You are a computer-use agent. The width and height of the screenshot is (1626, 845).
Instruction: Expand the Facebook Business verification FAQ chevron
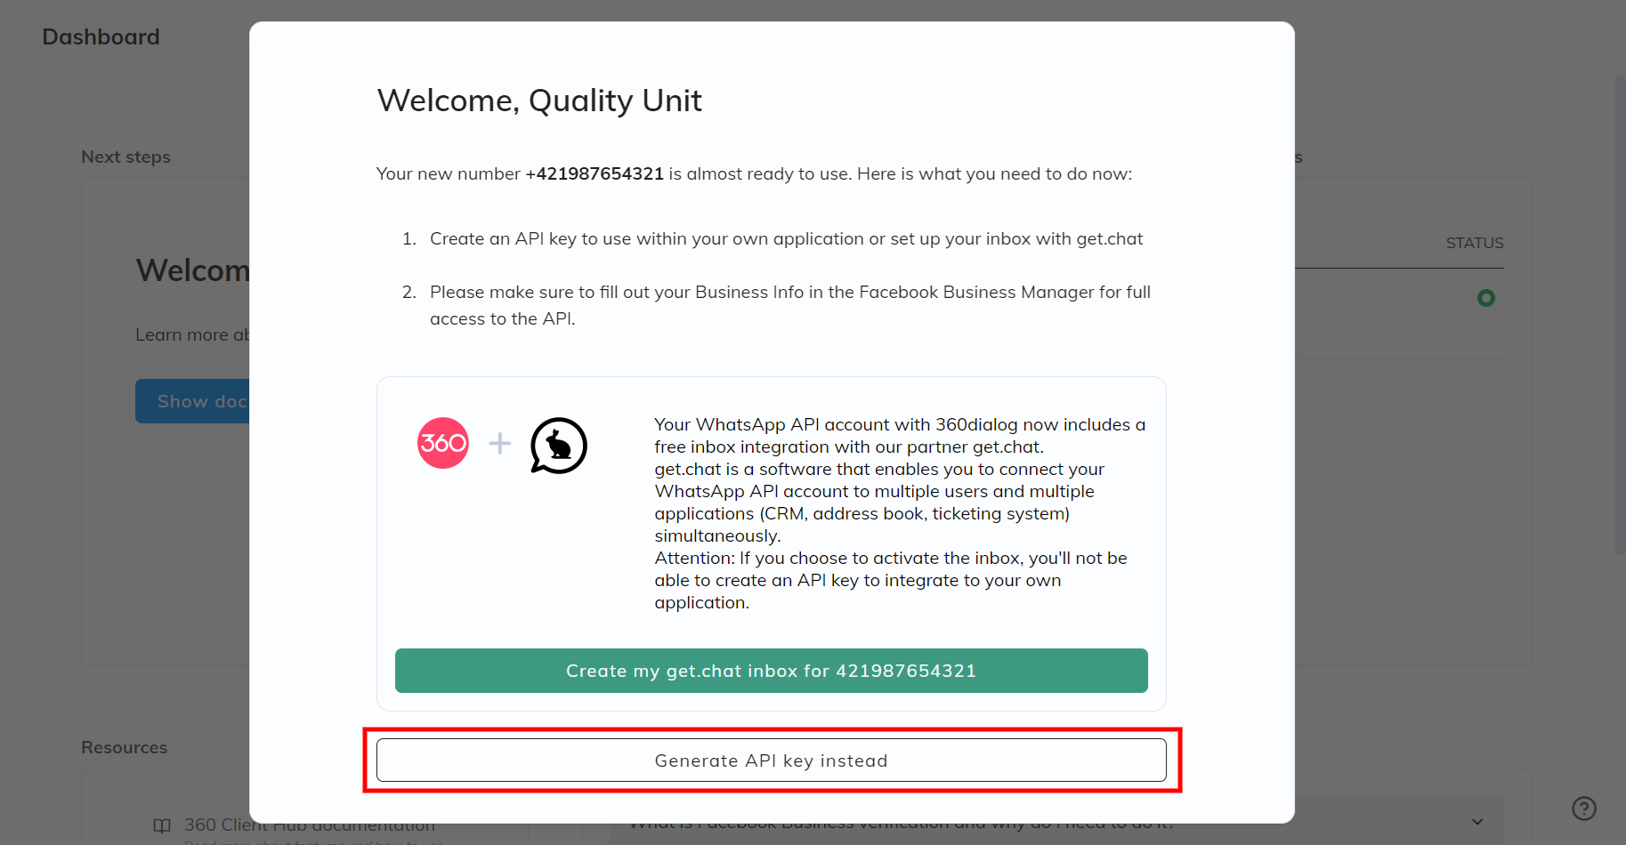tap(1476, 822)
